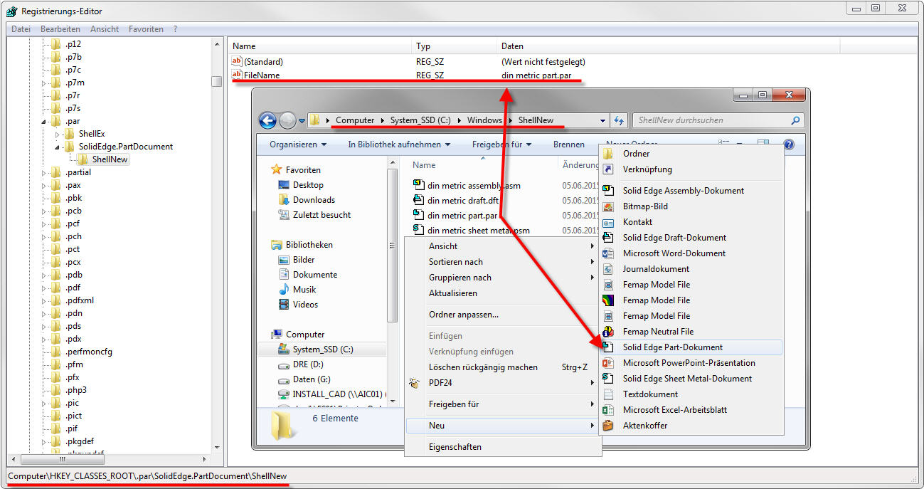Select Downloads under Favoriten
Viewport: 924px width, 489px height.
(314, 200)
